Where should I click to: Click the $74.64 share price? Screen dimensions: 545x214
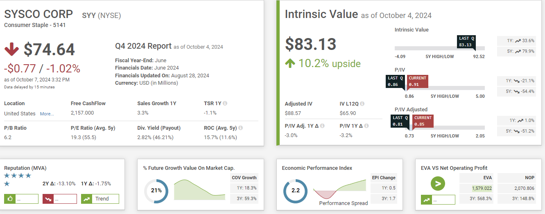pyautogui.click(x=49, y=50)
